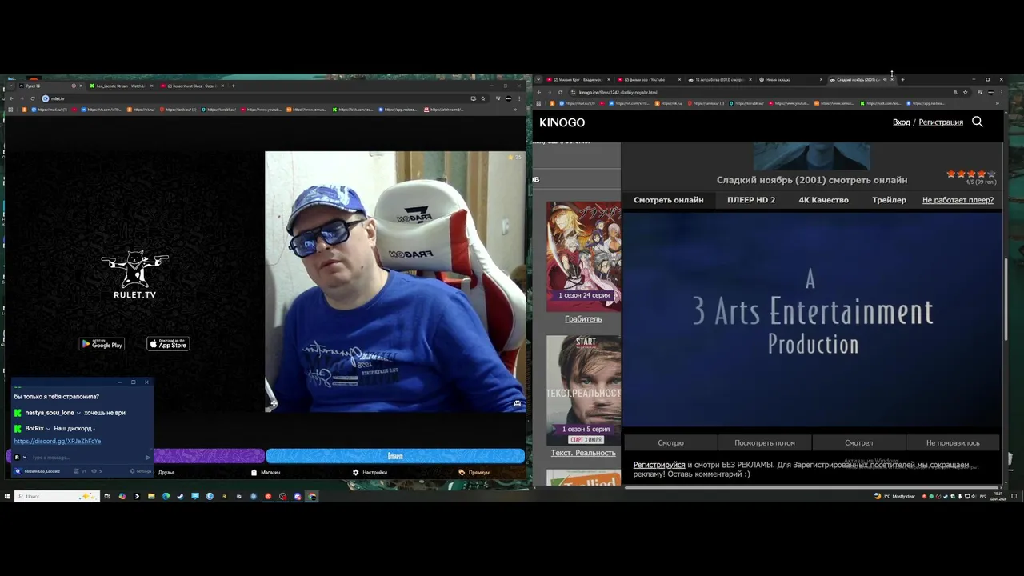This screenshot has height=576, width=1024.
Task: Click the Вход login link
Action: (902, 122)
